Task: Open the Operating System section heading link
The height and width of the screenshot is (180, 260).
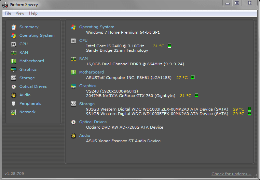Action: [97, 27]
